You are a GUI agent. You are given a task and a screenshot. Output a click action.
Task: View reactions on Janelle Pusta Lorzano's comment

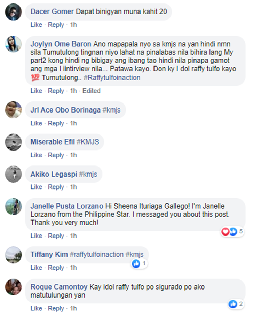232,231
